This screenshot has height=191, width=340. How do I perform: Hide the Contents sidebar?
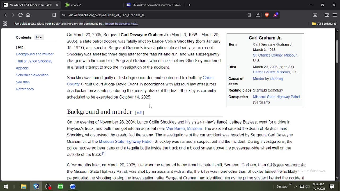click(39, 37)
